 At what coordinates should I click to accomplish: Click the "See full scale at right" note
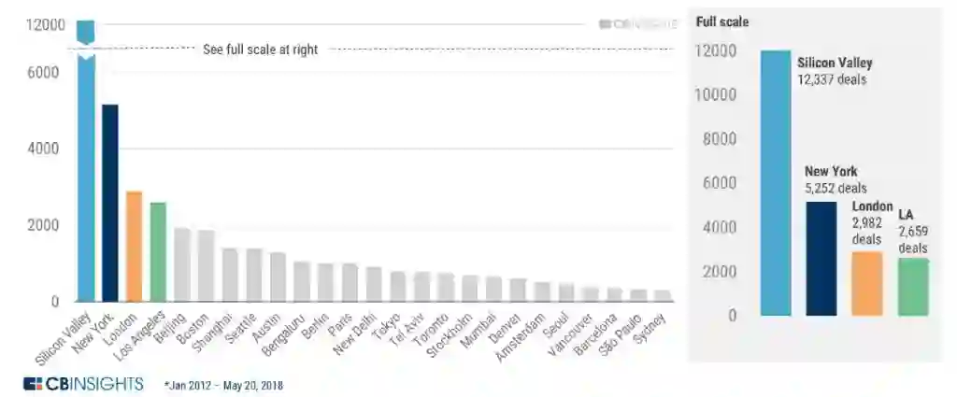point(261,50)
